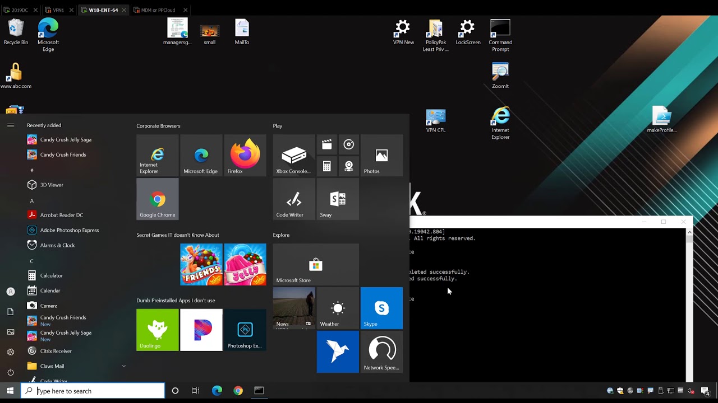The image size is (718, 403).
Task: Open Cortana circle on taskbar
Action: tap(175, 391)
